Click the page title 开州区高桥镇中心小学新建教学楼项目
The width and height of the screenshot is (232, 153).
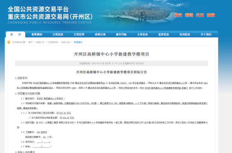click(111, 54)
